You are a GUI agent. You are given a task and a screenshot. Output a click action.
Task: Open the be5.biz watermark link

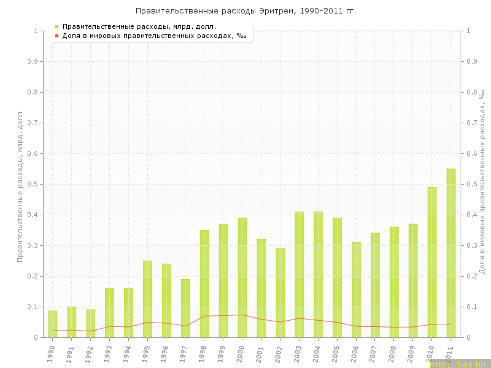pyautogui.click(x=459, y=364)
